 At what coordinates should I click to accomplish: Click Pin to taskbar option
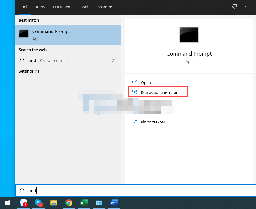tap(153, 122)
